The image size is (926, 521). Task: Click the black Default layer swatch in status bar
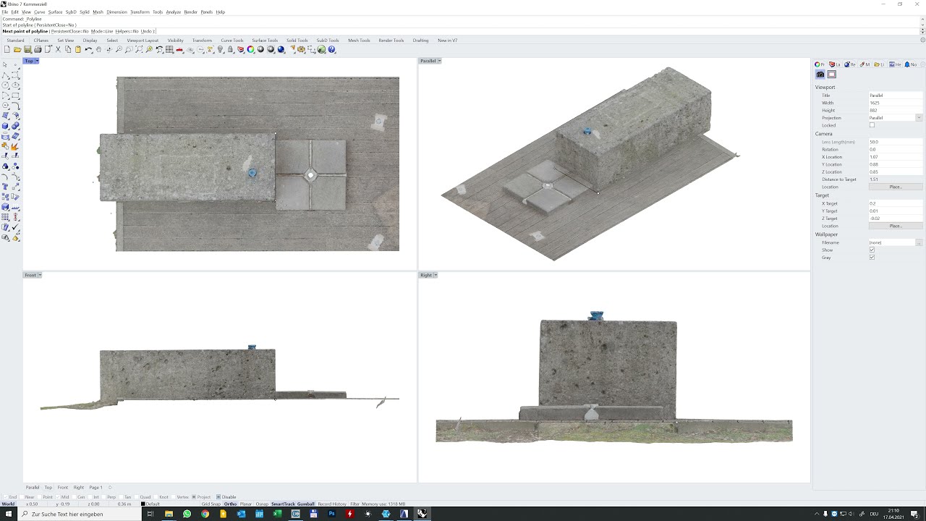pos(143,504)
